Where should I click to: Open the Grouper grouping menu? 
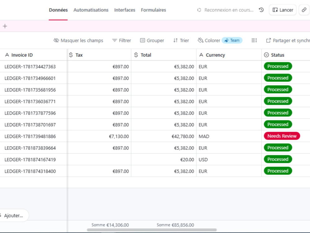coord(152,40)
